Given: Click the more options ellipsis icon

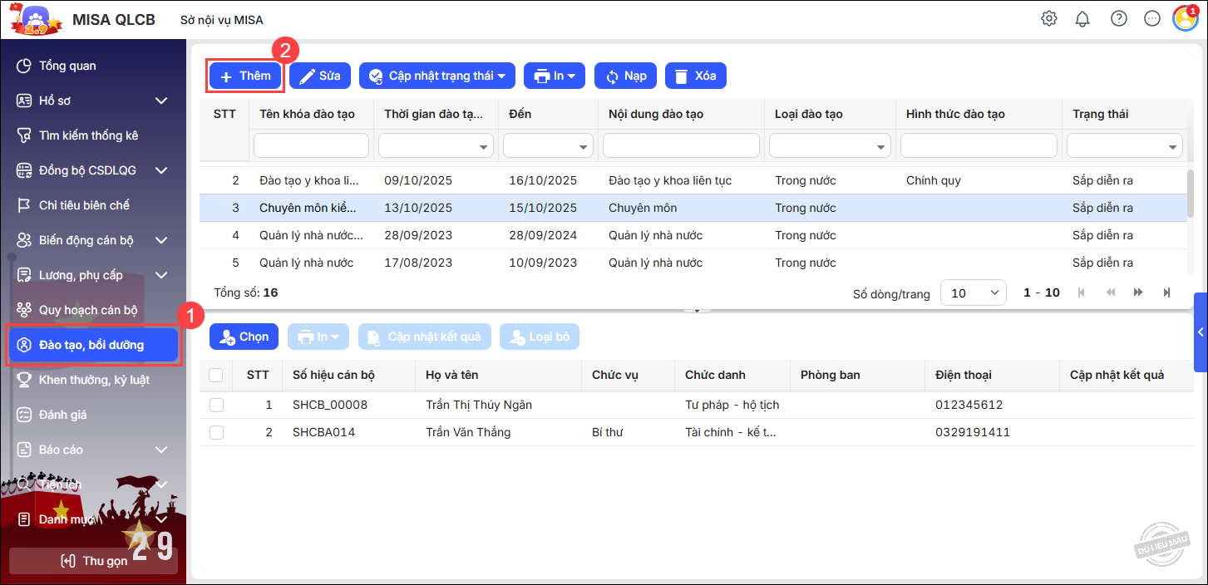Looking at the screenshot, I should pos(1152,18).
